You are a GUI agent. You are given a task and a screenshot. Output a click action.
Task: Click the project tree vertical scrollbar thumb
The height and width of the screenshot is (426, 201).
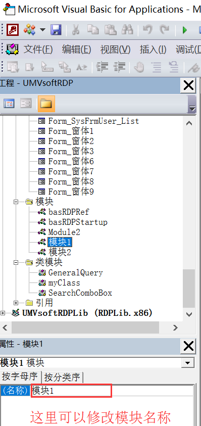click(189, 289)
